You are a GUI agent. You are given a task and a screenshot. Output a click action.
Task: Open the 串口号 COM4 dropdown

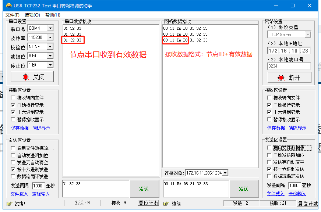[x=50, y=28]
